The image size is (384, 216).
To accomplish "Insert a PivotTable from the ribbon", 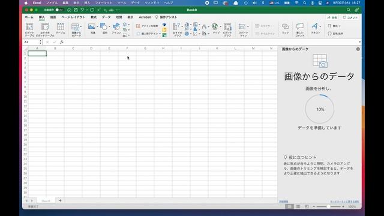I will coord(29,29).
